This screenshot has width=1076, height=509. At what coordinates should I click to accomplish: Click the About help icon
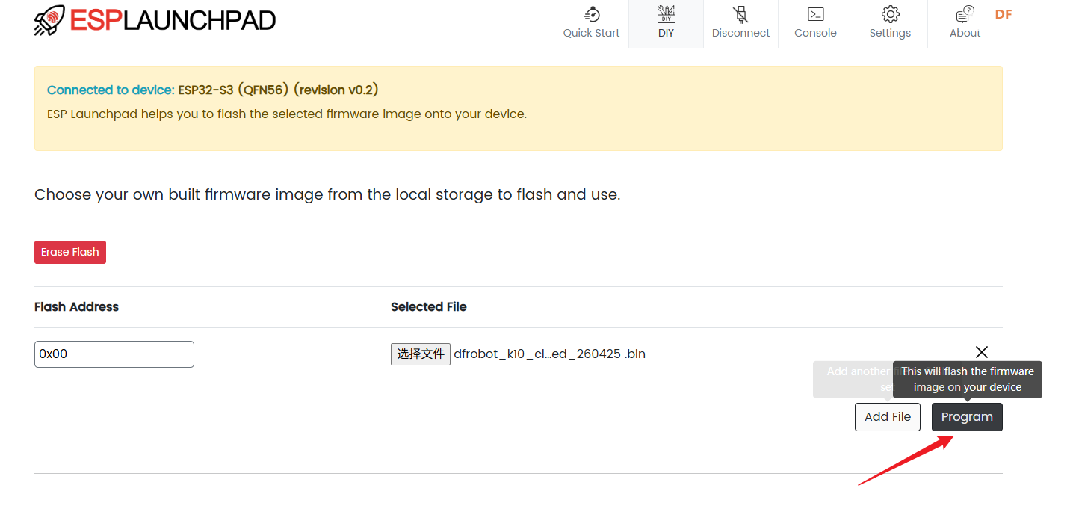965,14
